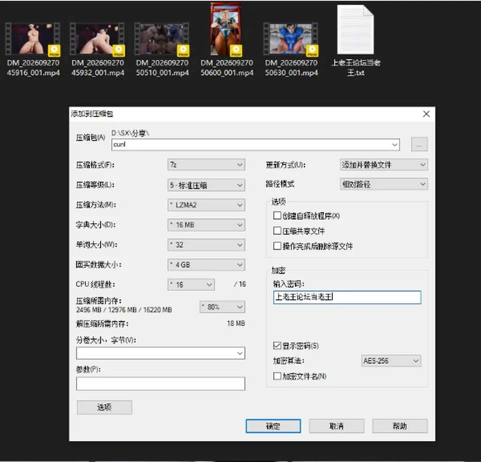Screen dimensions: 481x462
Task: Open the 压缩格式 7z dropdown
Action: pos(206,165)
